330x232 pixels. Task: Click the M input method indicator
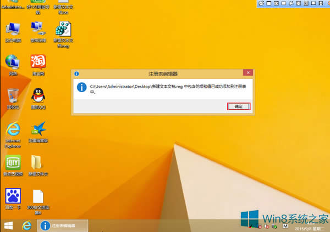tap(285, 226)
